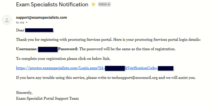The height and width of the screenshot is (103, 214).
Task: Click the redacted Id value in the link
Action: pyautogui.click(x=115, y=68)
